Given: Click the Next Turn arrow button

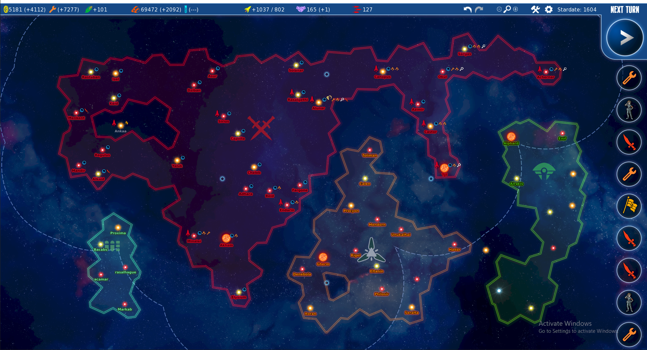Looking at the screenshot, I should coord(624,37).
